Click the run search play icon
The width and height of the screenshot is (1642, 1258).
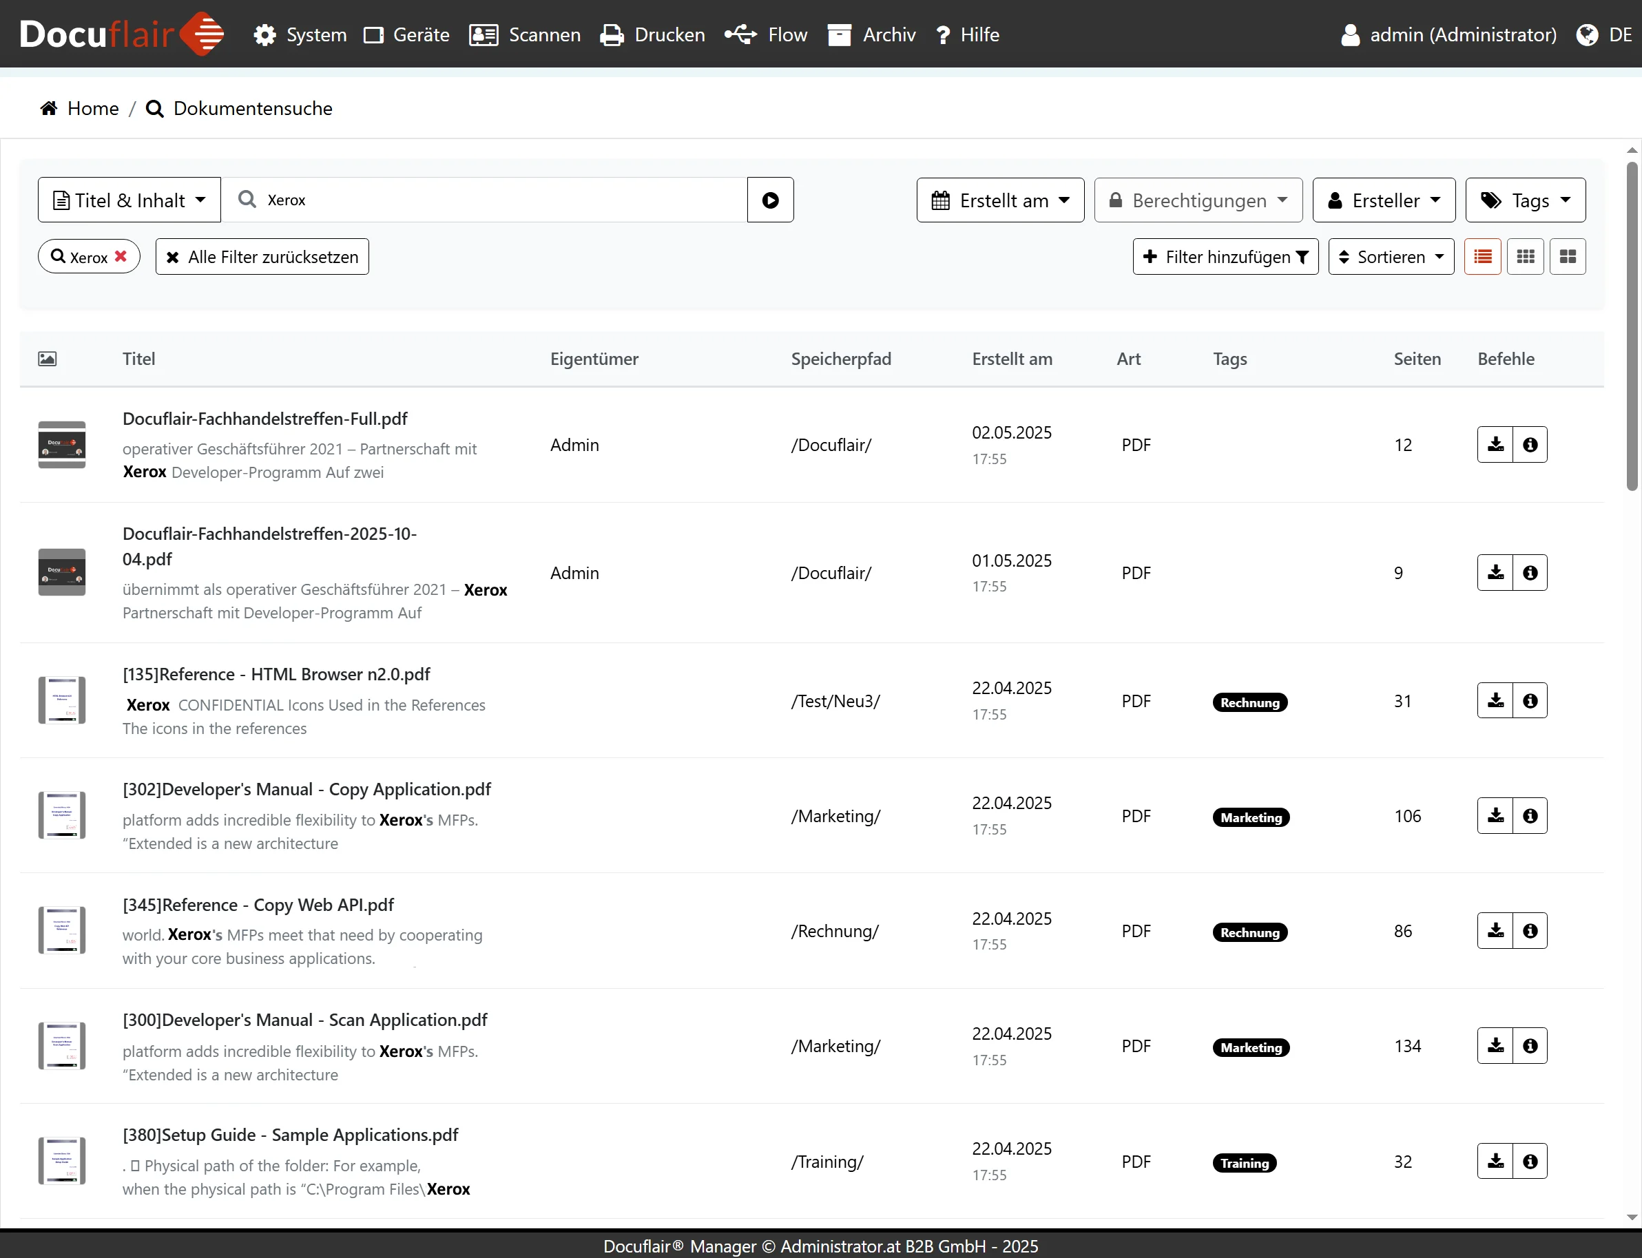pos(770,200)
